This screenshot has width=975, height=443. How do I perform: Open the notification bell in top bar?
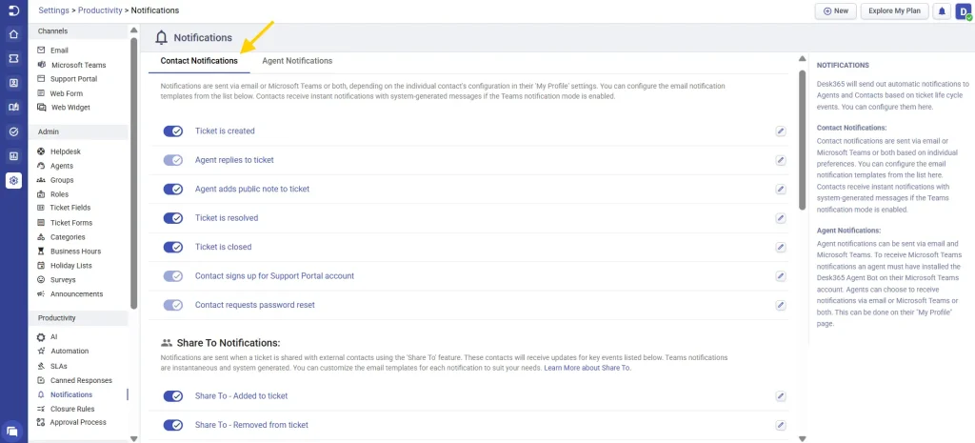(x=942, y=11)
